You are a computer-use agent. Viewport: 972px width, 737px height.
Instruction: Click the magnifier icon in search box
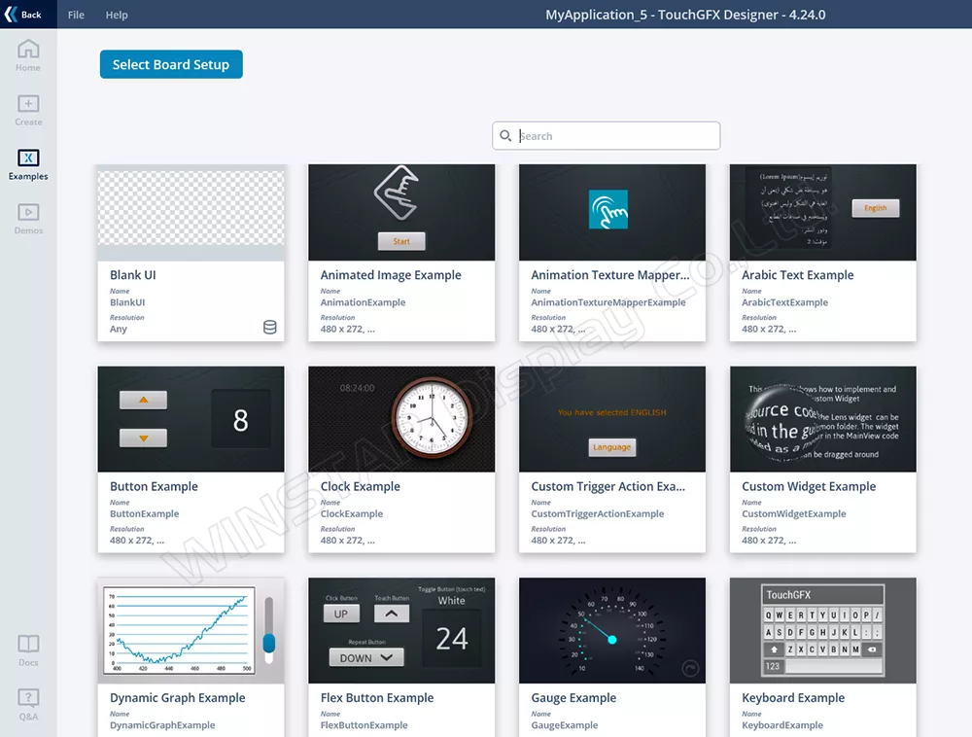(x=505, y=136)
